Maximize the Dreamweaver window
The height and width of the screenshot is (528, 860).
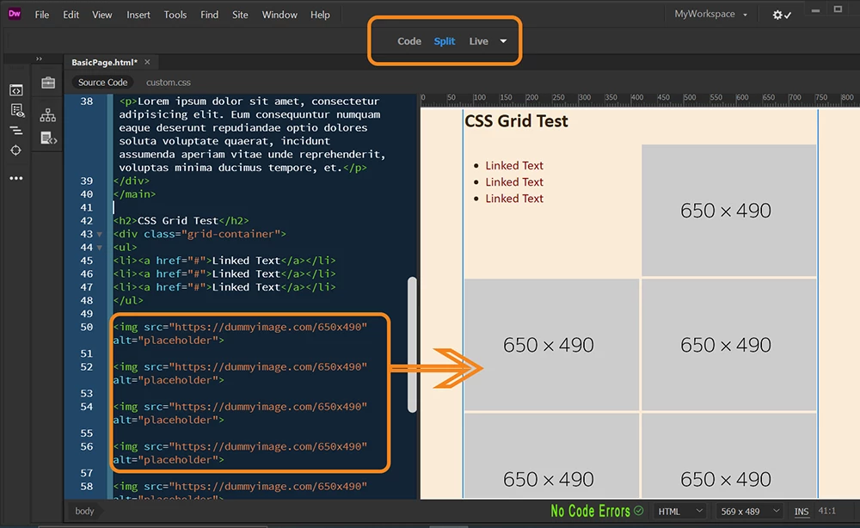coord(838,9)
